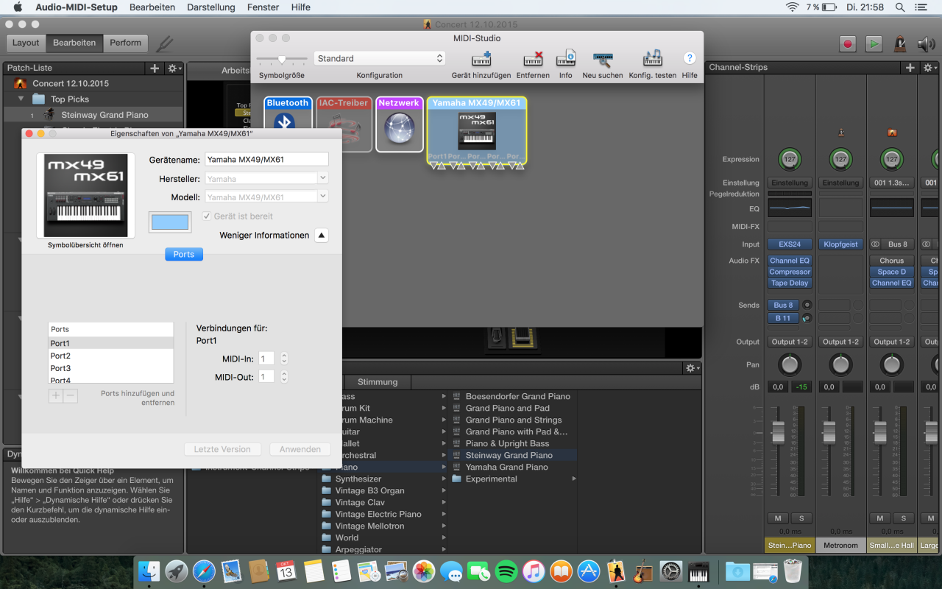Click the light blue device color swatch
942x589 pixels.
coord(170,222)
